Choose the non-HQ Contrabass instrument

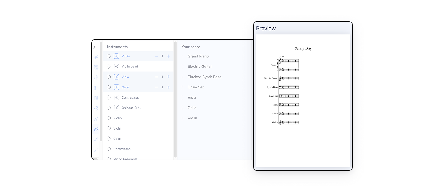pos(122,149)
